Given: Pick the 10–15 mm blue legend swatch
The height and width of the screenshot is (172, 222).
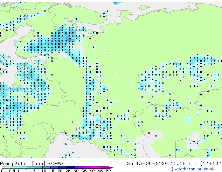Looking at the screenshot, I should [46, 167].
